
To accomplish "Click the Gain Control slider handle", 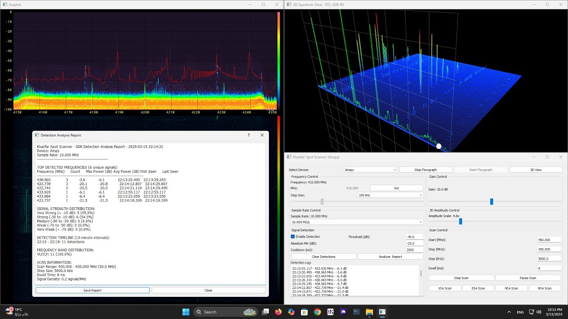I will 492,202.
